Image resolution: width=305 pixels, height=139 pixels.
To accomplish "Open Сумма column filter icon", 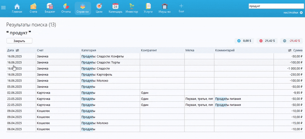I will point(290,50).
